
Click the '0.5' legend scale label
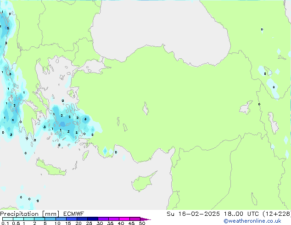(16, 223)
